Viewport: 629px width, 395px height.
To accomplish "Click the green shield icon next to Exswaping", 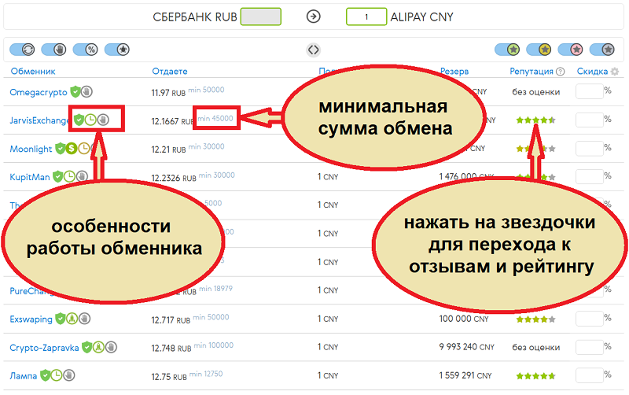I will click(x=61, y=319).
